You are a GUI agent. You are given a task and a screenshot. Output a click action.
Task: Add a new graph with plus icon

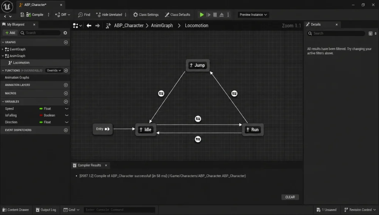[66, 42]
